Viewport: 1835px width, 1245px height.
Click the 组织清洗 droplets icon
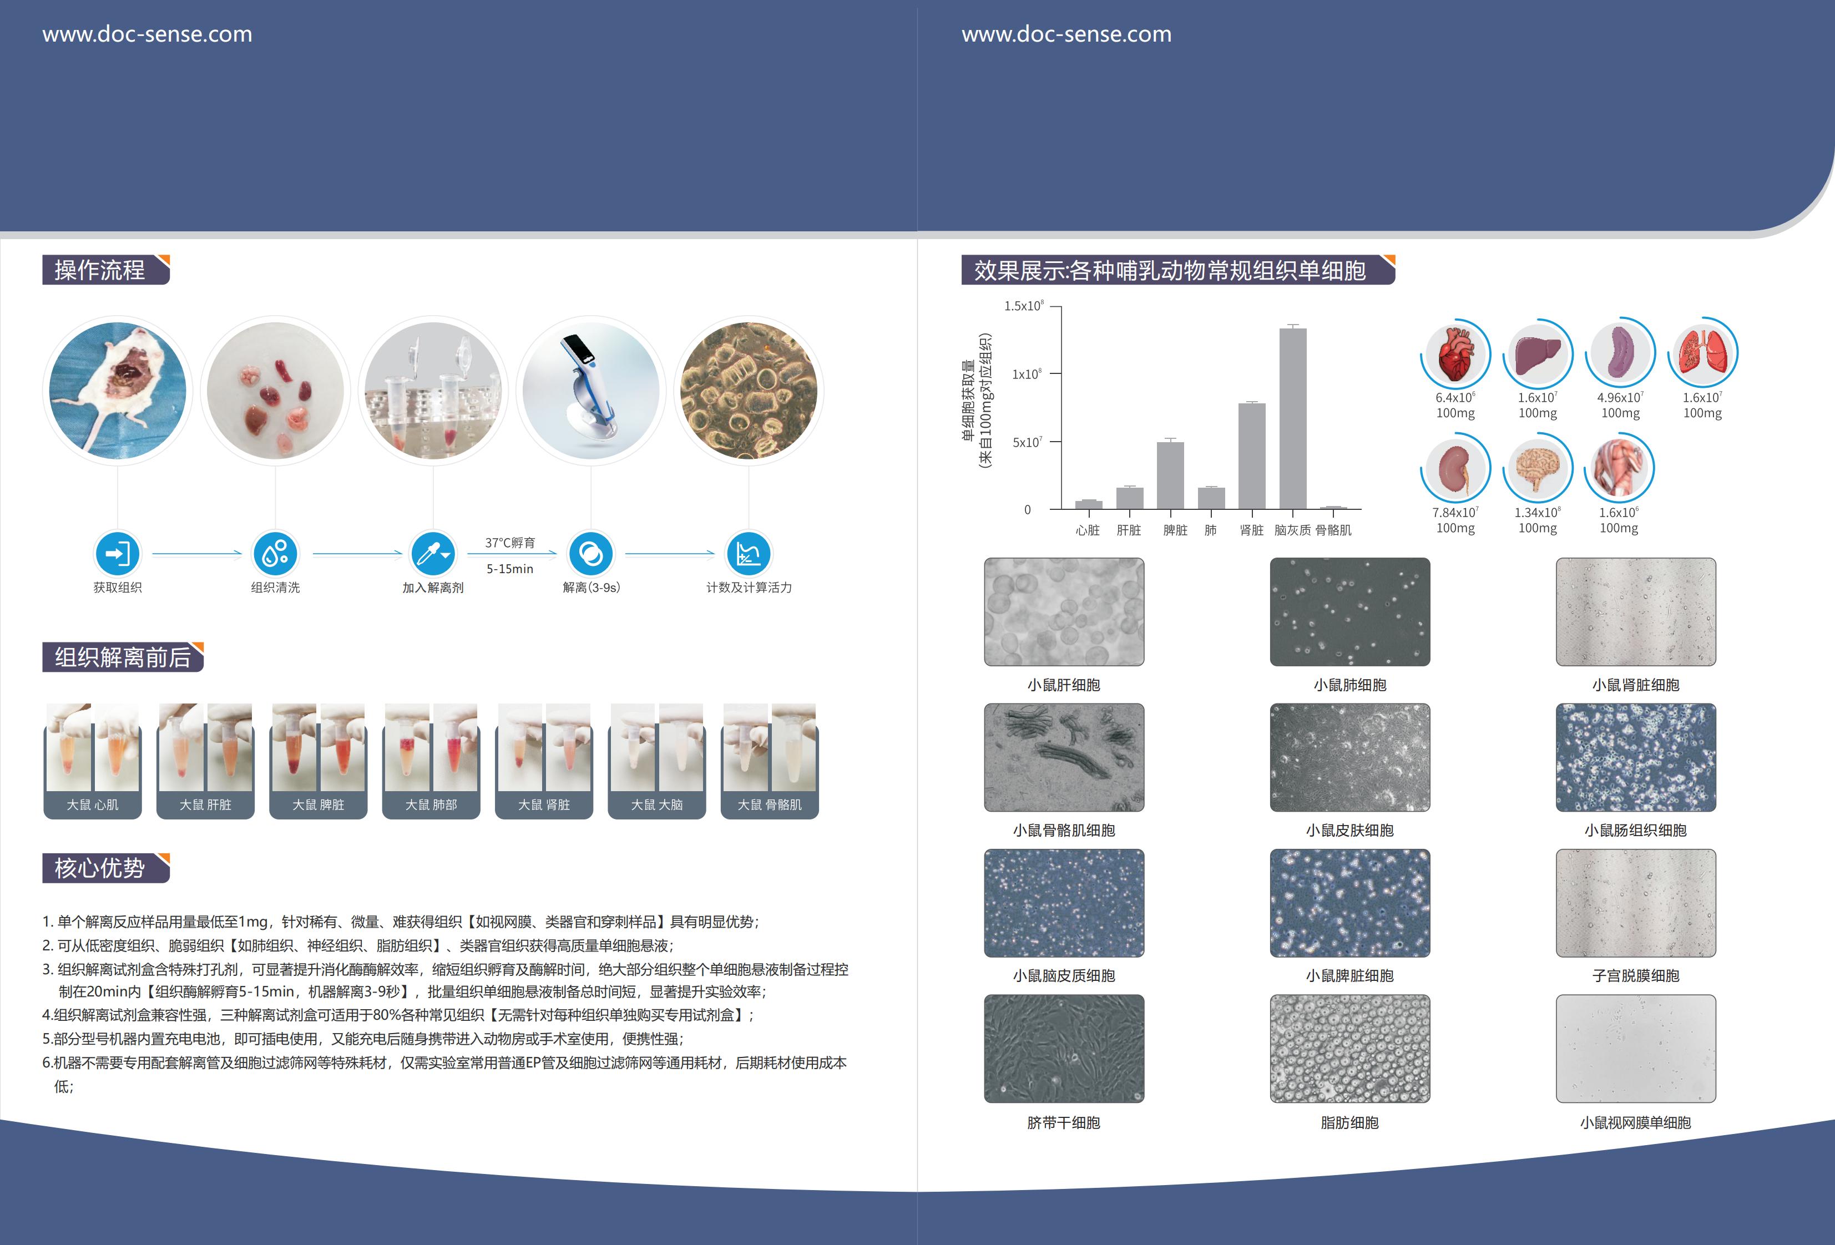[x=275, y=553]
